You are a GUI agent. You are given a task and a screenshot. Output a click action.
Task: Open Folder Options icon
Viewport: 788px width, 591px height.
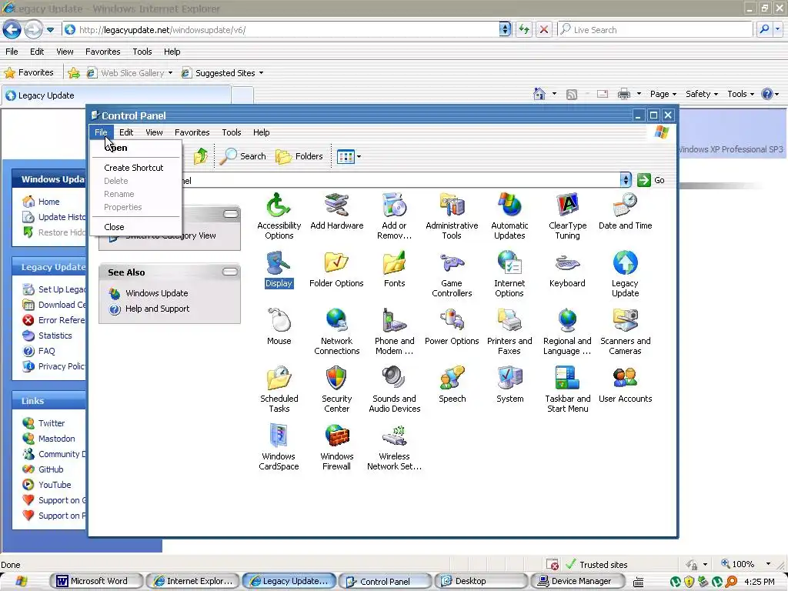[x=337, y=269]
